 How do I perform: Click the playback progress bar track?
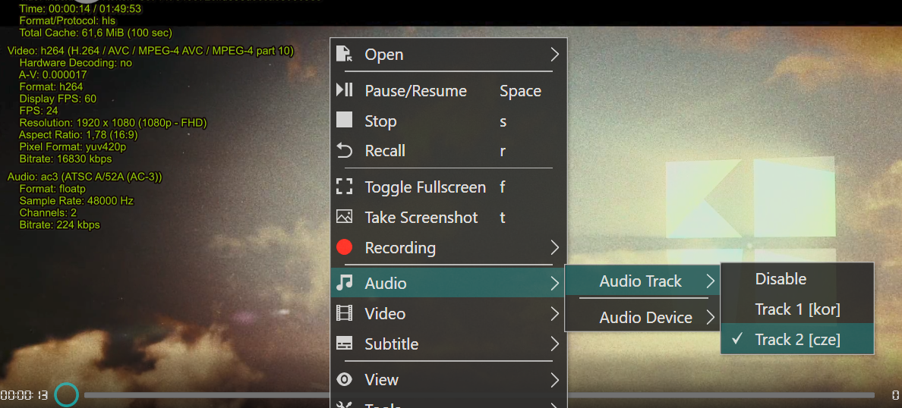205,395
